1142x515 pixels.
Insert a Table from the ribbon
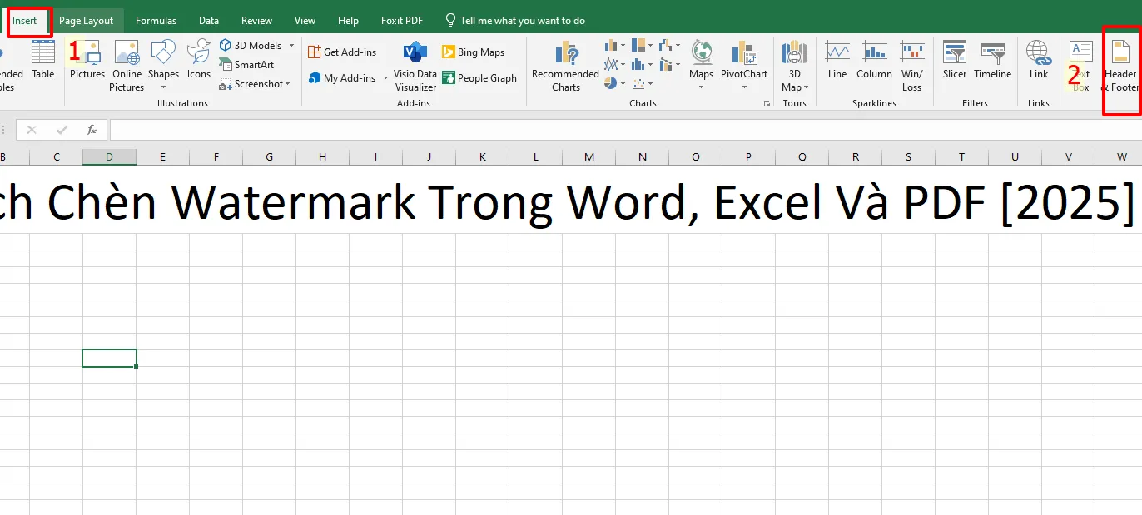click(x=42, y=59)
